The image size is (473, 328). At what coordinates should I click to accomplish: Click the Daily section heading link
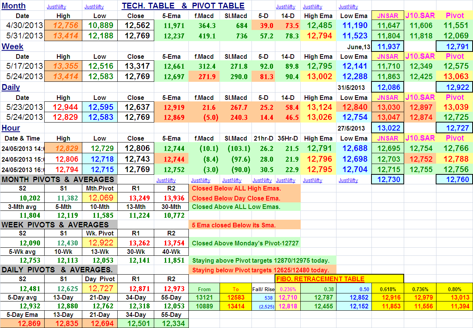coord(11,87)
